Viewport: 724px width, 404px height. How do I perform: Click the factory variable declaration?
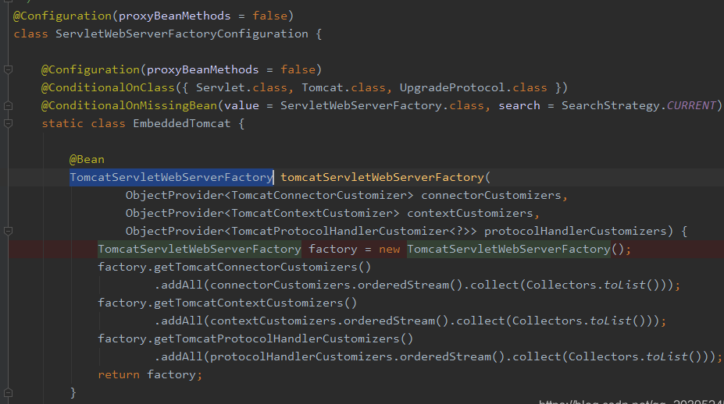click(333, 250)
